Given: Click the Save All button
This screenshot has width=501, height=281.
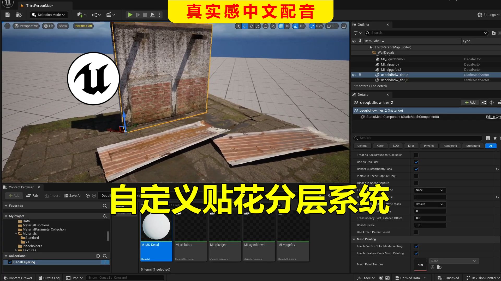Looking at the screenshot, I should (73, 196).
